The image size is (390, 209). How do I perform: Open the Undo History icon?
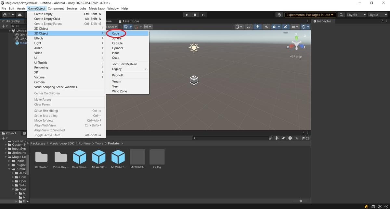pos(279,15)
